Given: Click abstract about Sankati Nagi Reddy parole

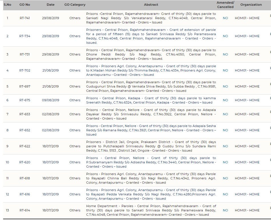Looking at the screenshot, I should [x=151, y=18].
